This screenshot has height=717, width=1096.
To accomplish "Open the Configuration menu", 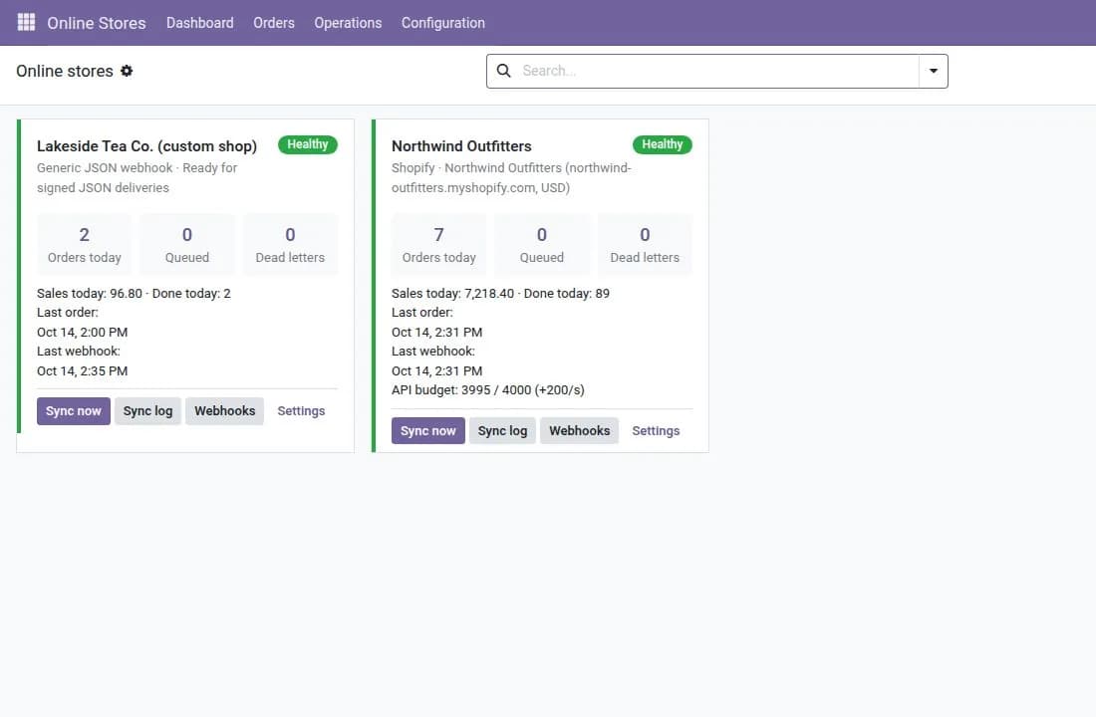I will pyautogui.click(x=443, y=23).
